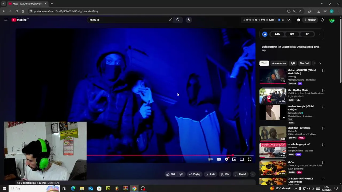Toggle subtitles on the video player

pos(219,159)
